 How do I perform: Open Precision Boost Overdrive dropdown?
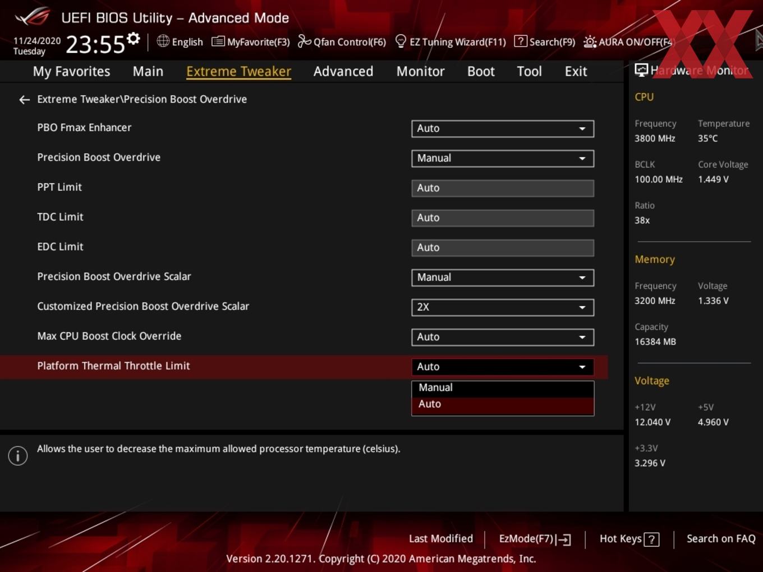503,158
